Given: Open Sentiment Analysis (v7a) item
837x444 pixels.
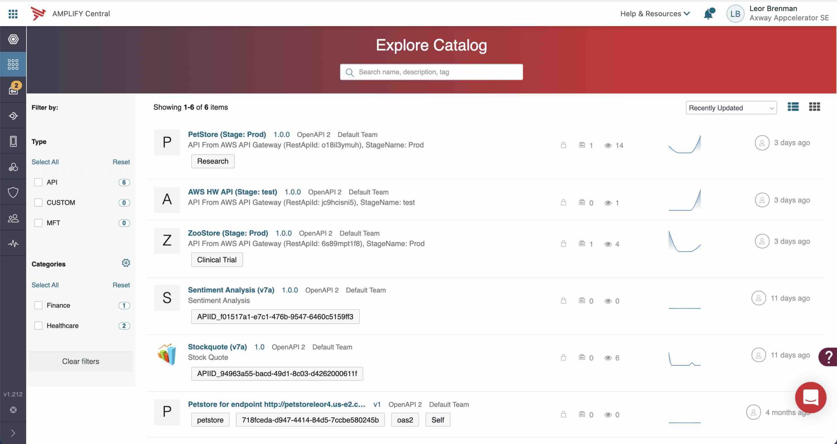Looking at the screenshot, I should tap(231, 290).
